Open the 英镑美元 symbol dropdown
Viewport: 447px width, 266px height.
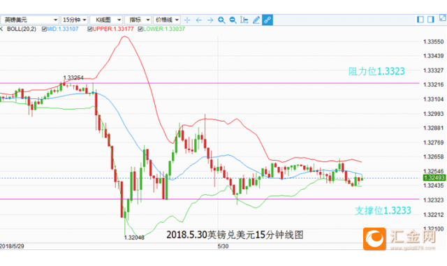pyautogui.click(x=30, y=20)
